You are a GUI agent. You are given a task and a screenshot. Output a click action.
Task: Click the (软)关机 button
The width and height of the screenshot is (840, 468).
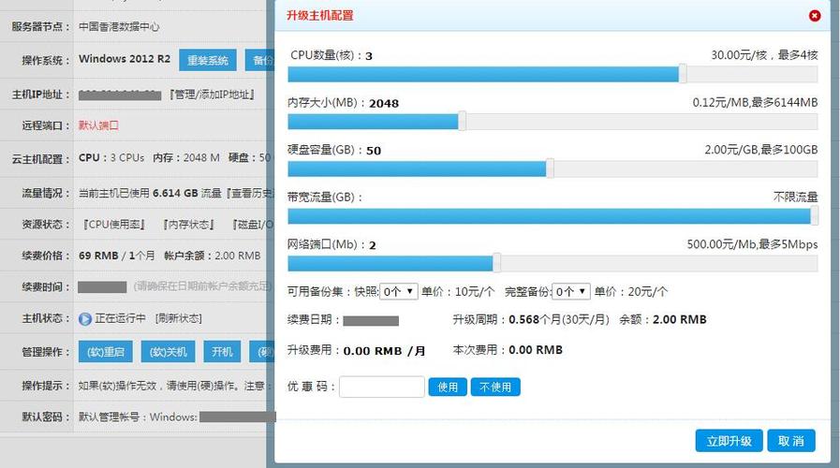(x=169, y=352)
